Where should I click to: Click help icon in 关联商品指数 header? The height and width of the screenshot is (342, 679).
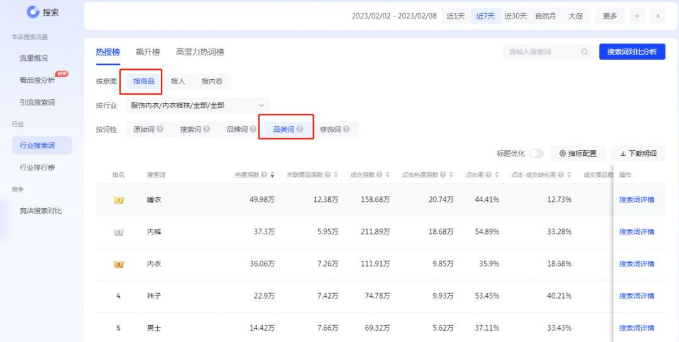coord(328,175)
